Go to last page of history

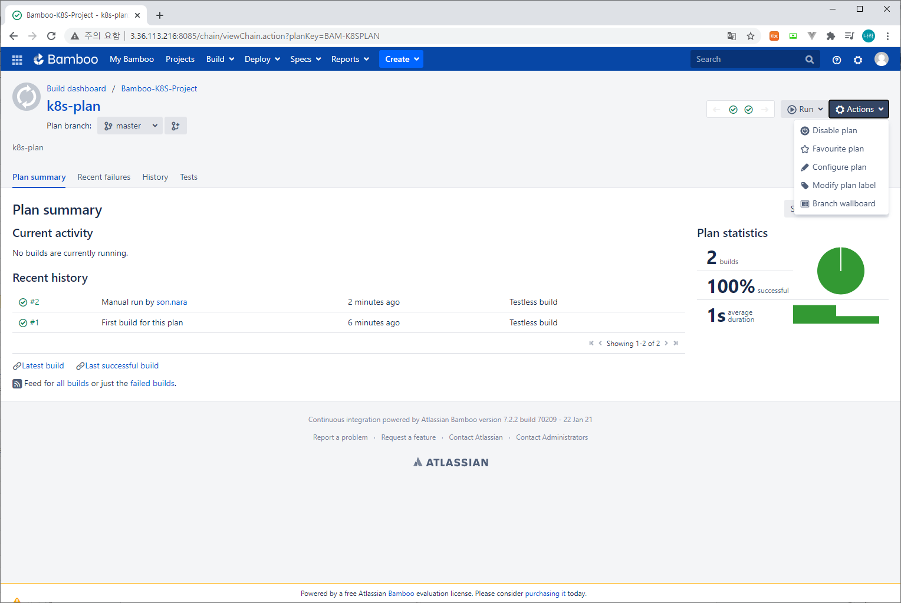pos(676,343)
